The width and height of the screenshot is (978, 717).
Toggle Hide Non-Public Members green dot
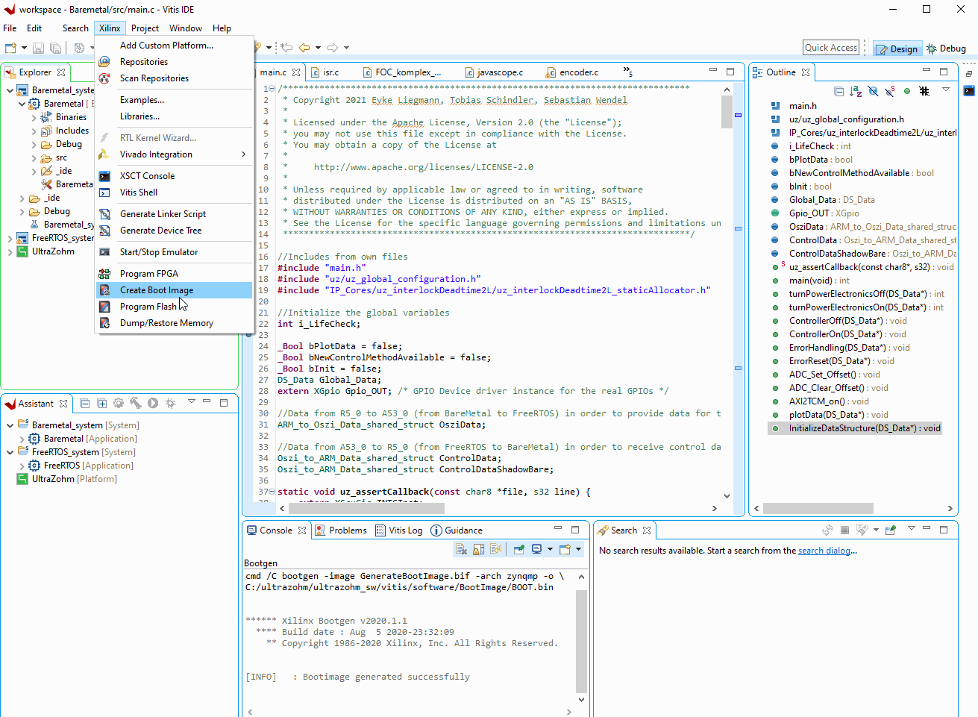click(907, 91)
